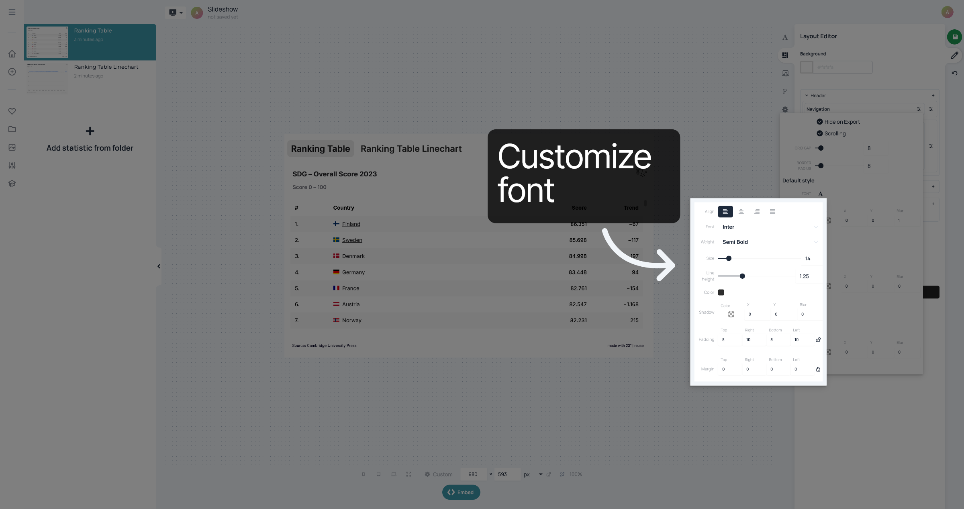
Task: Open the px unit dropdown
Action: [541, 474]
